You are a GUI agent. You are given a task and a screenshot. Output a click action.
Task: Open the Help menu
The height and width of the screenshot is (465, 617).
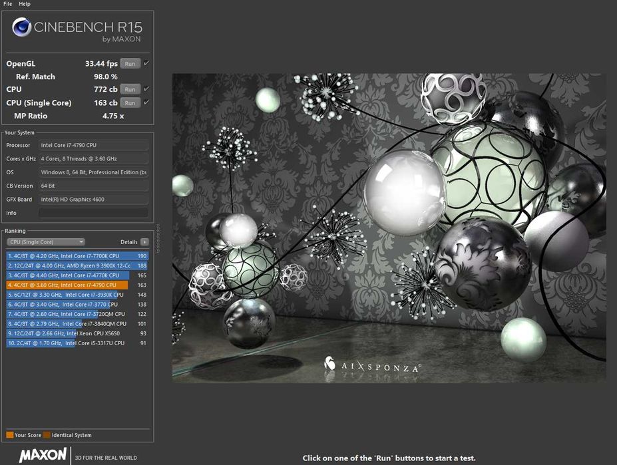pyautogui.click(x=25, y=4)
